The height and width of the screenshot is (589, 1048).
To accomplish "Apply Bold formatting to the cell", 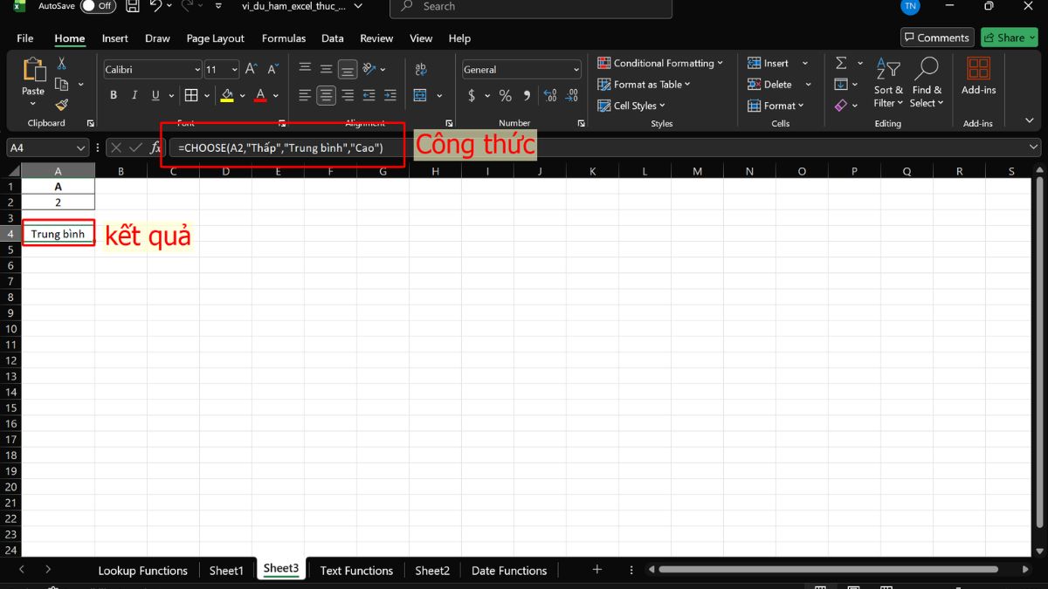I will (x=113, y=95).
